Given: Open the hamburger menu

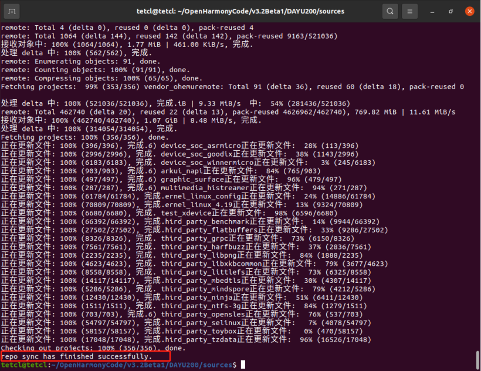Looking at the screenshot, I should (x=411, y=11).
